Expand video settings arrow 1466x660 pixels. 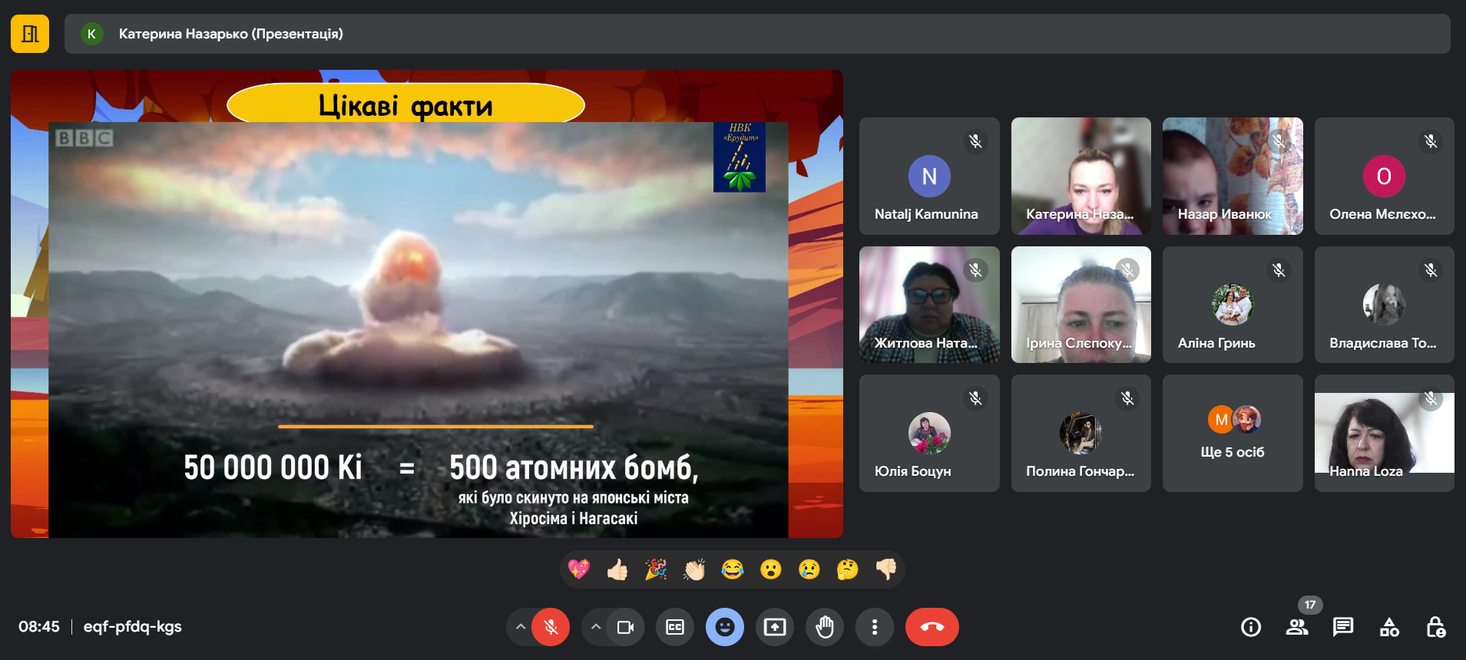pyautogui.click(x=596, y=627)
